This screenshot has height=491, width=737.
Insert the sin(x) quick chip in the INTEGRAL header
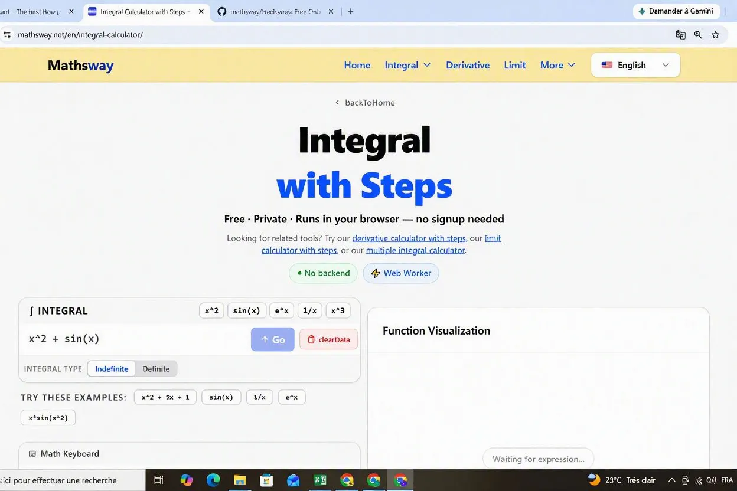[246, 310]
